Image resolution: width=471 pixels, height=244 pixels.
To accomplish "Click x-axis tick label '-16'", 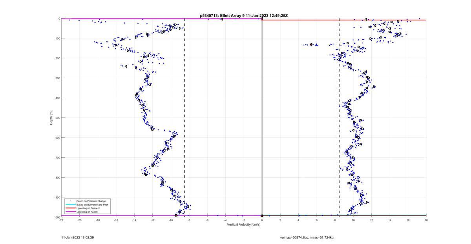I will pos(116,220).
